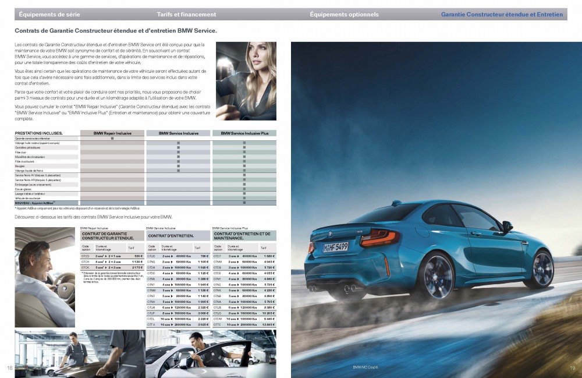Click the M HF 5499 license plate
This screenshot has height=378, width=582.
tap(336, 247)
